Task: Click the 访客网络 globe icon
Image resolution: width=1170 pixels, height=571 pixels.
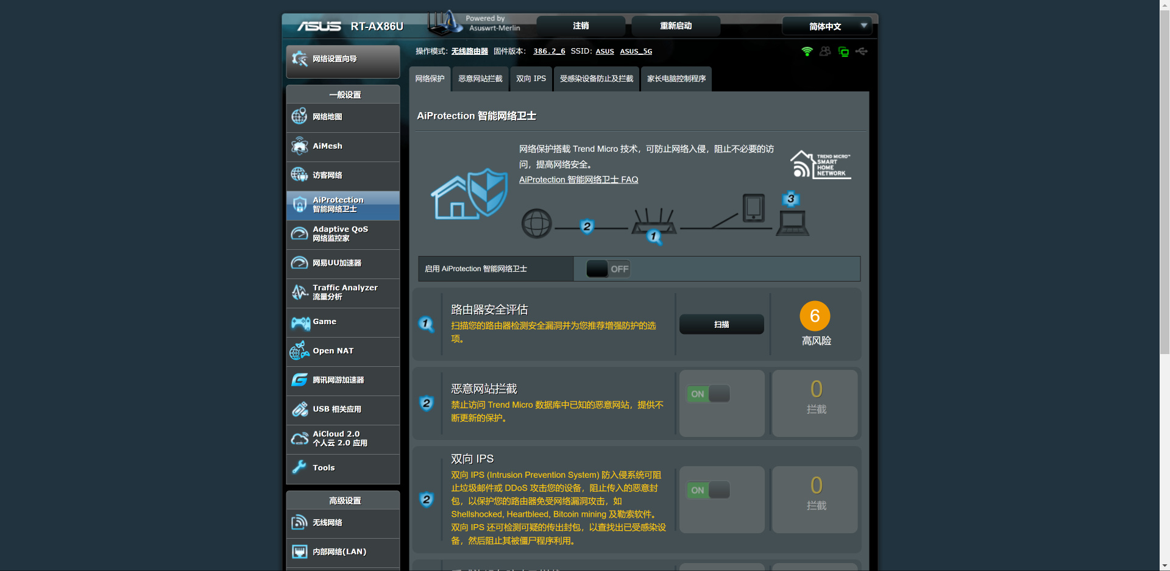Action: tap(299, 175)
